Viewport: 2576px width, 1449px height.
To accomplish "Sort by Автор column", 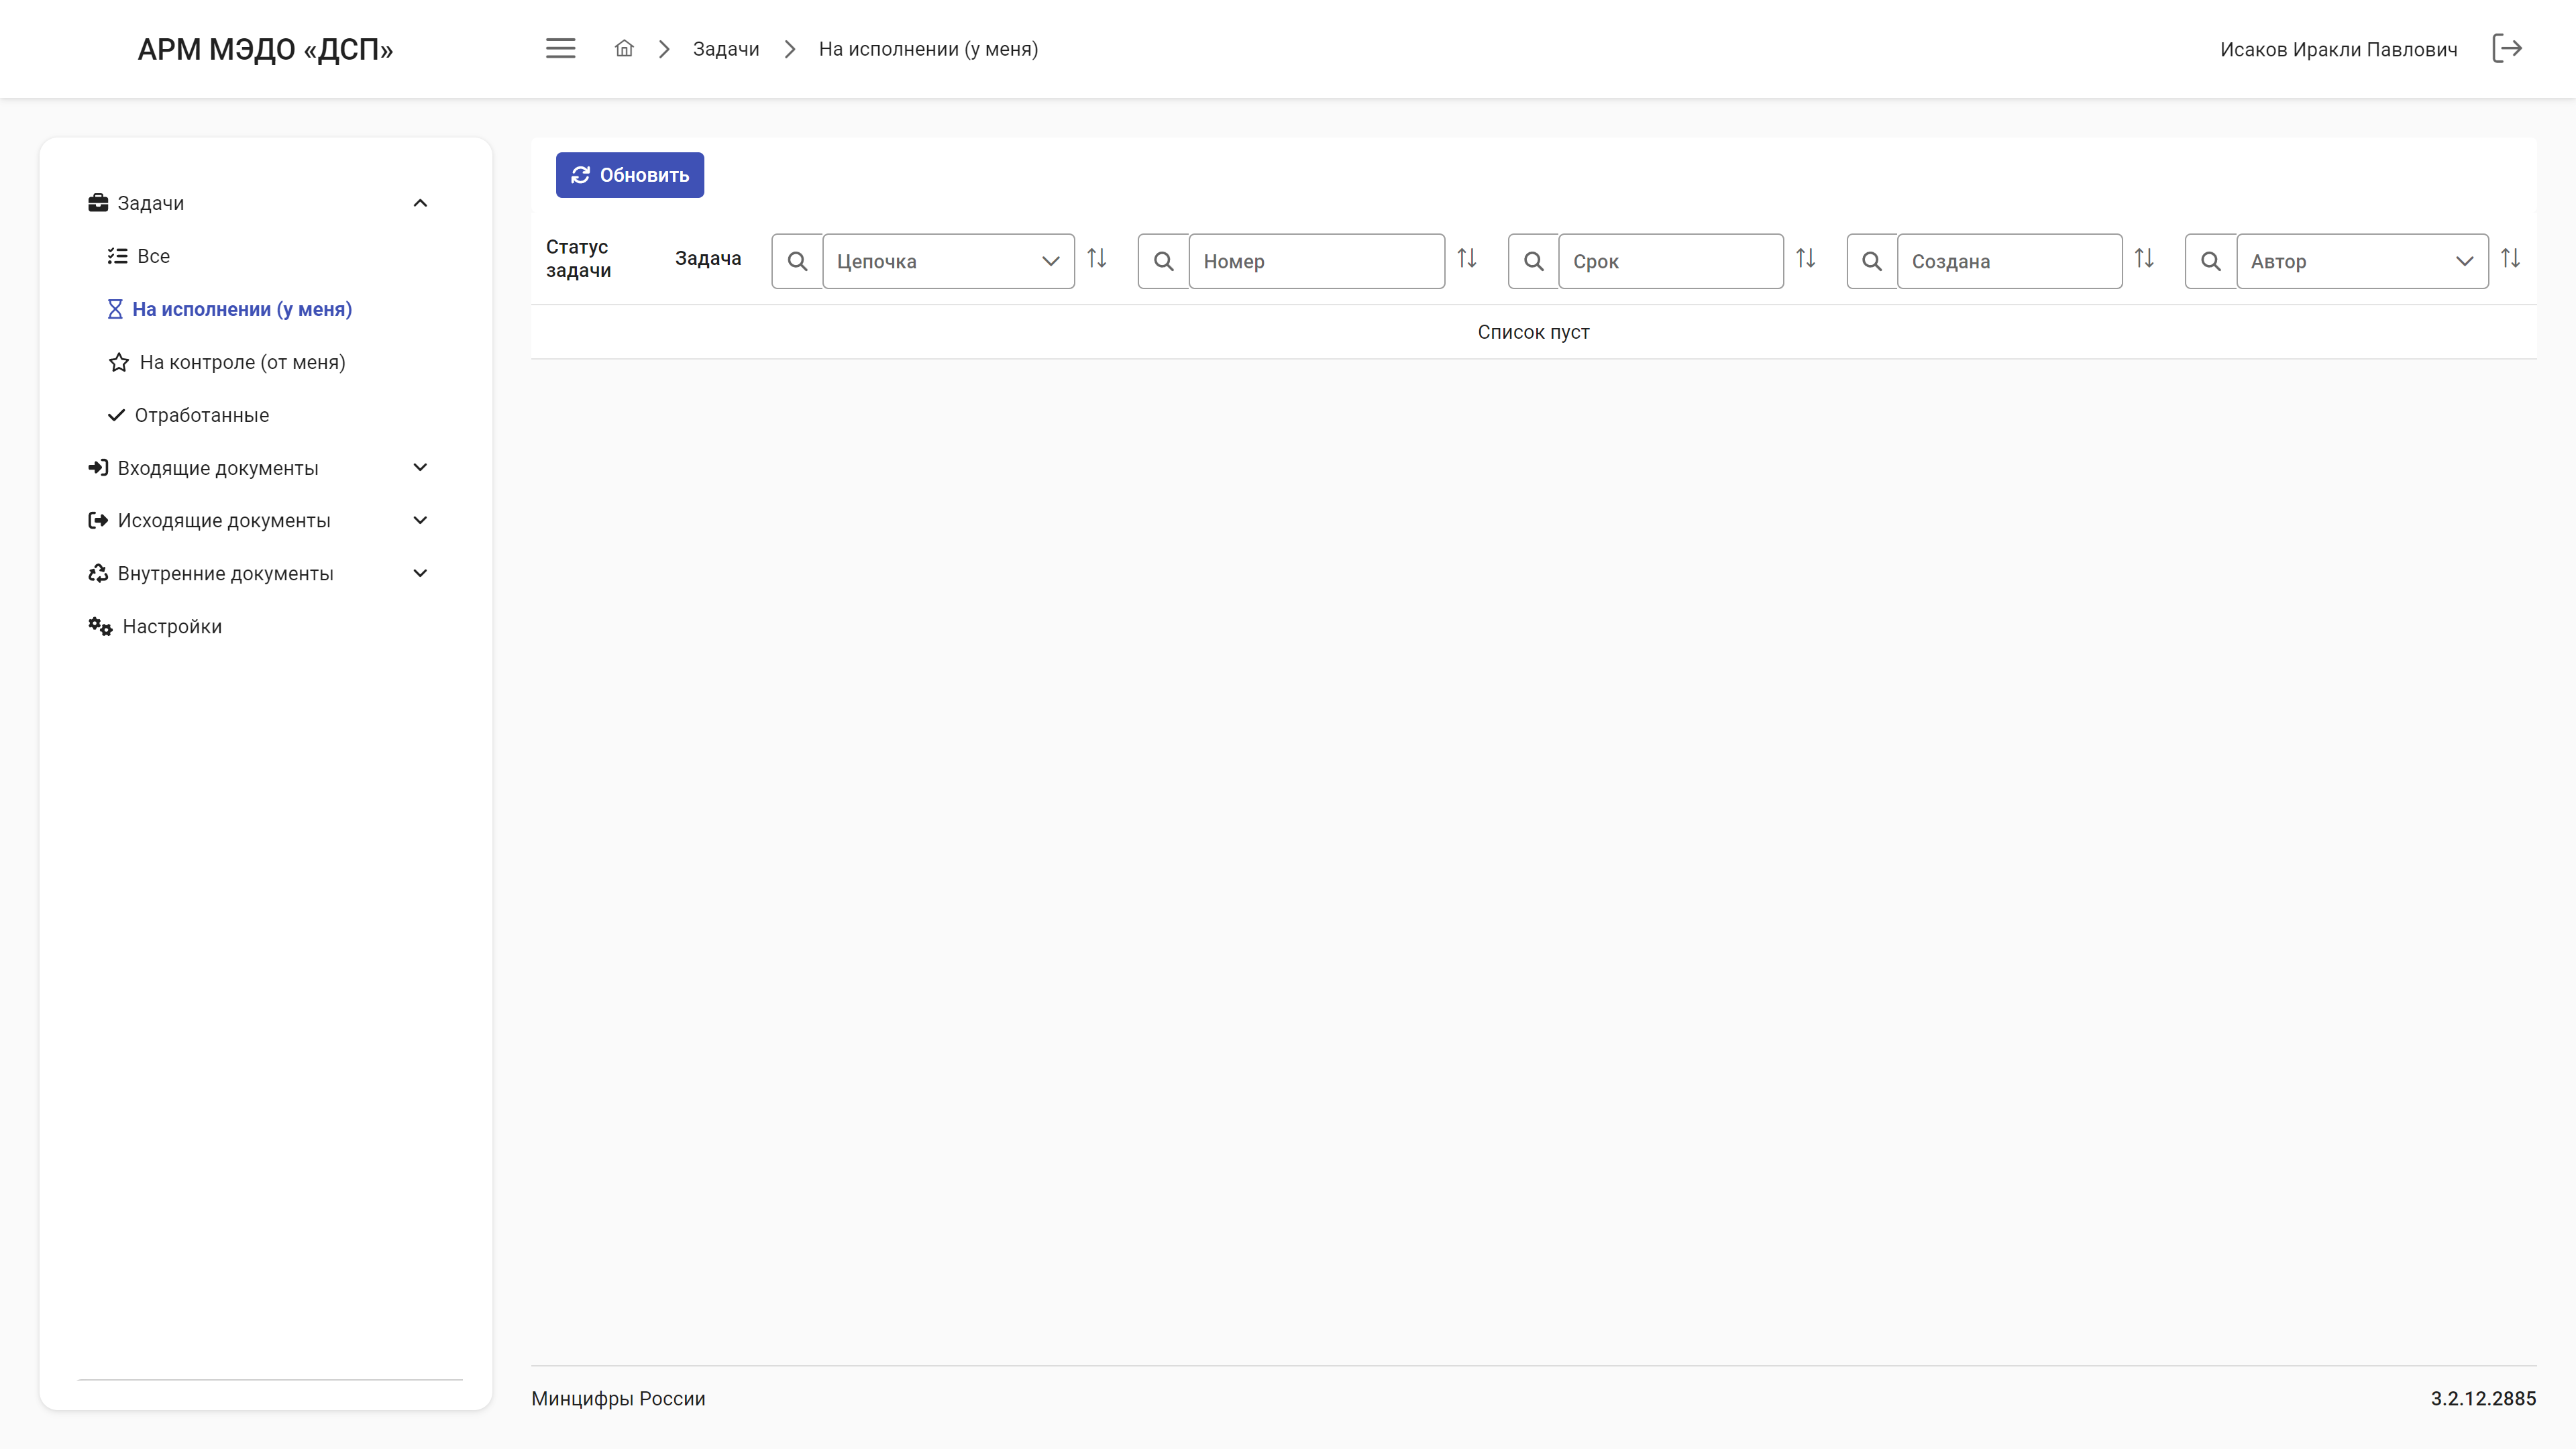I will coord(2511,259).
